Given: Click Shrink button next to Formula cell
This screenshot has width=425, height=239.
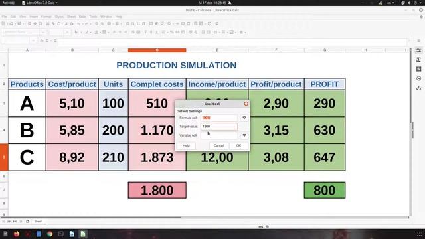Looking at the screenshot, I should pyautogui.click(x=244, y=118).
